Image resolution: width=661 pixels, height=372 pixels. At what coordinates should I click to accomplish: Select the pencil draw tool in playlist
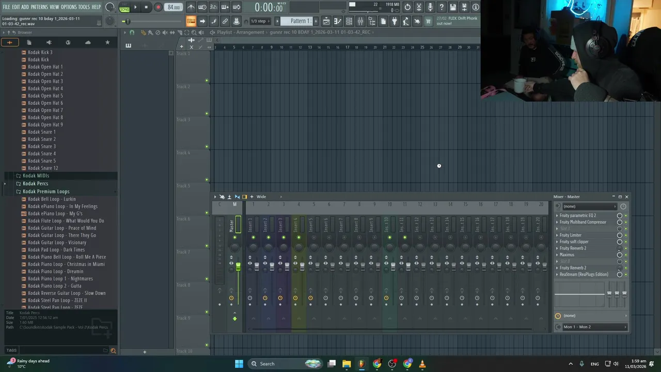coord(144,32)
